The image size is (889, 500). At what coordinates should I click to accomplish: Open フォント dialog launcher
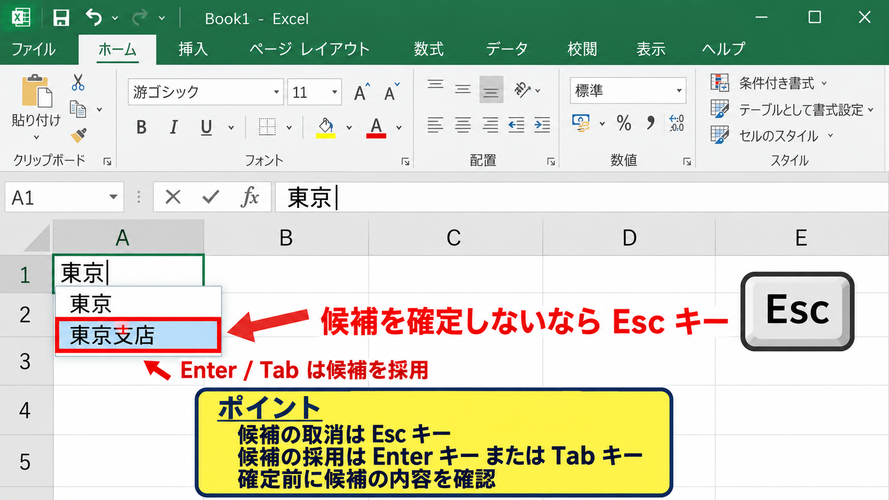click(405, 162)
